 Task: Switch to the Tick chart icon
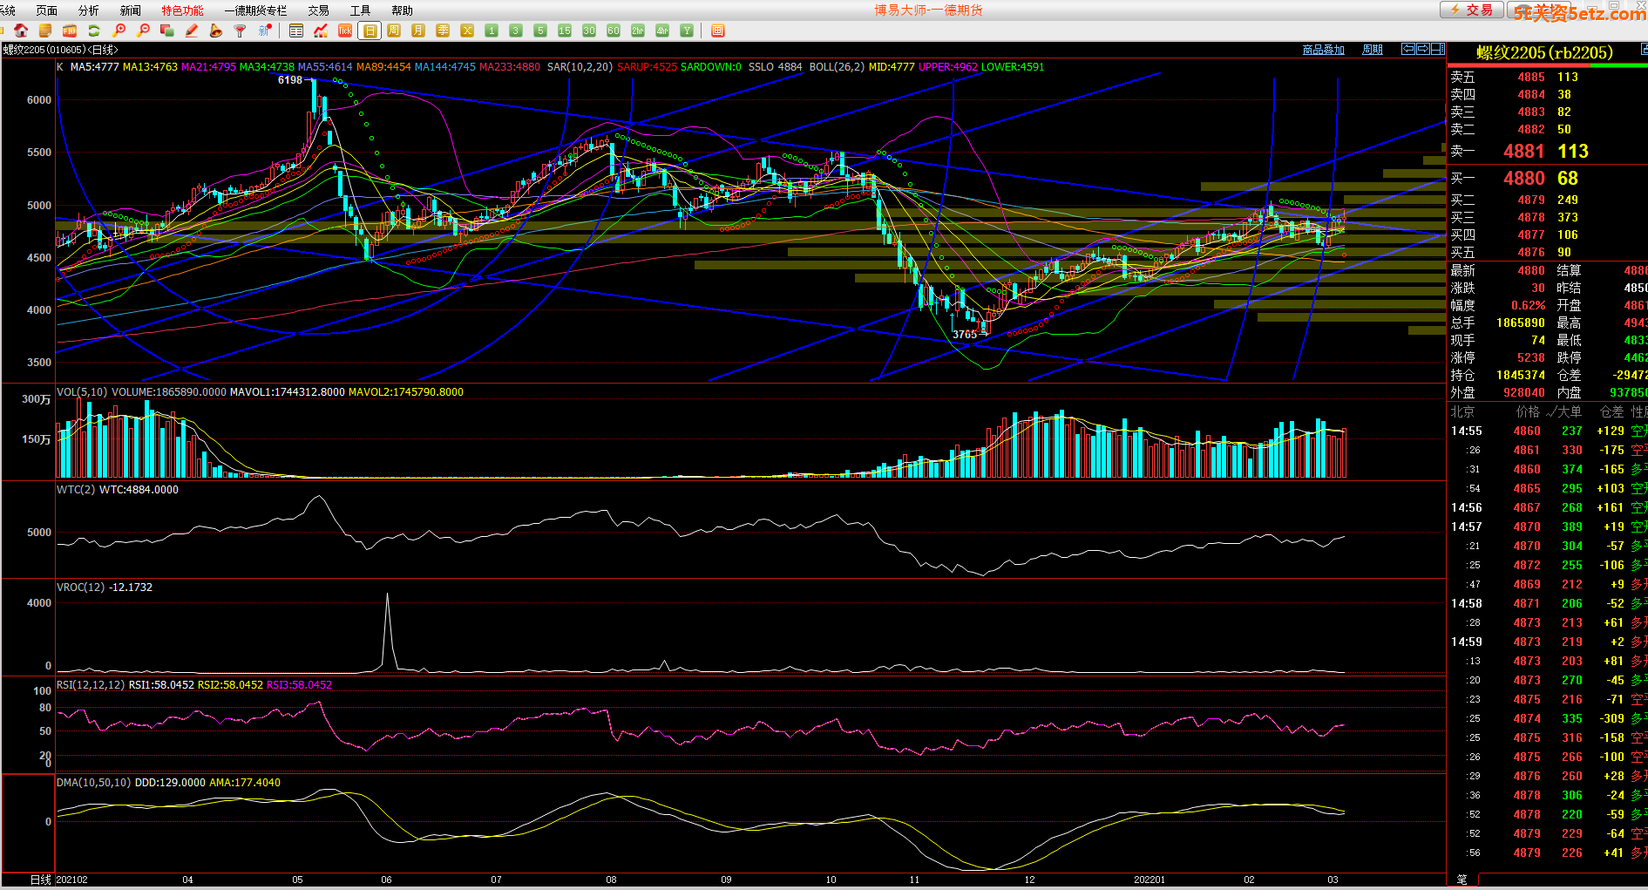pos(345,31)
